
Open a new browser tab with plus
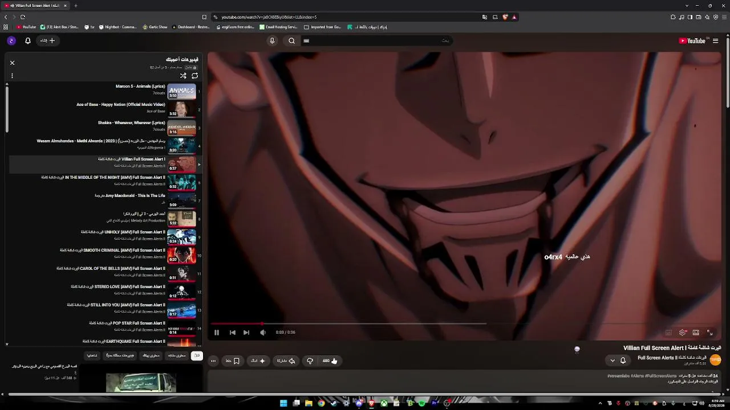(x=75, y=6)
